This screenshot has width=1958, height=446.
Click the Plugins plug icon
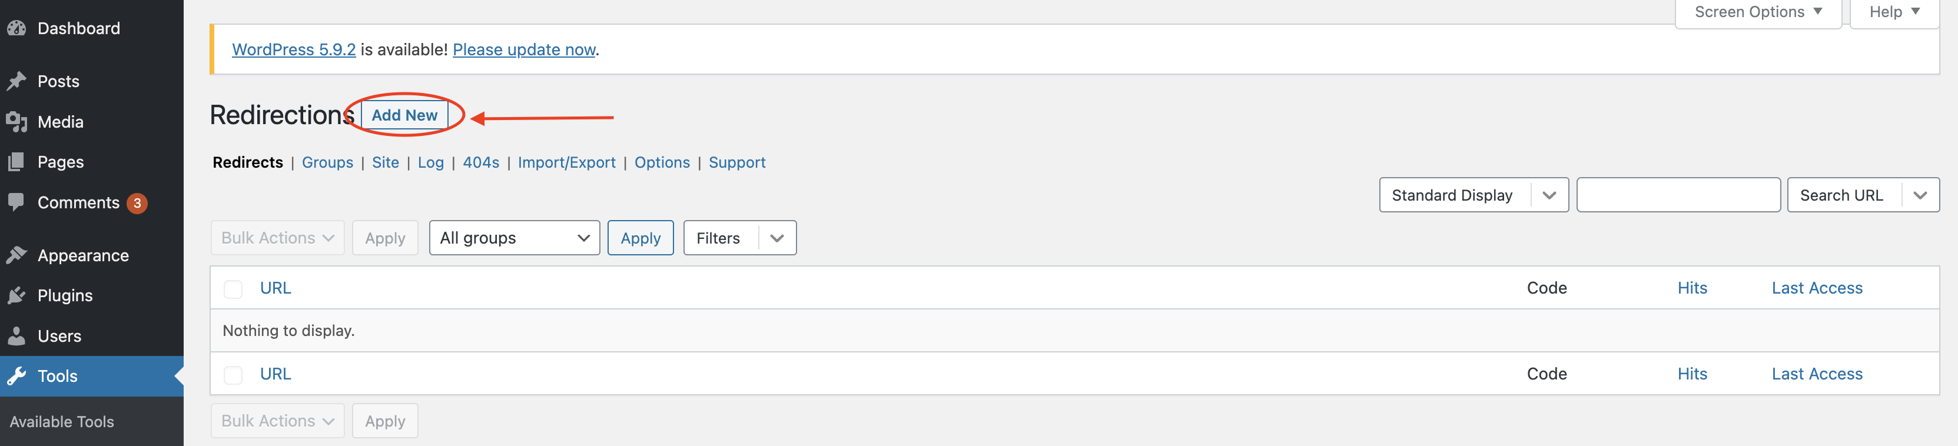16,295
